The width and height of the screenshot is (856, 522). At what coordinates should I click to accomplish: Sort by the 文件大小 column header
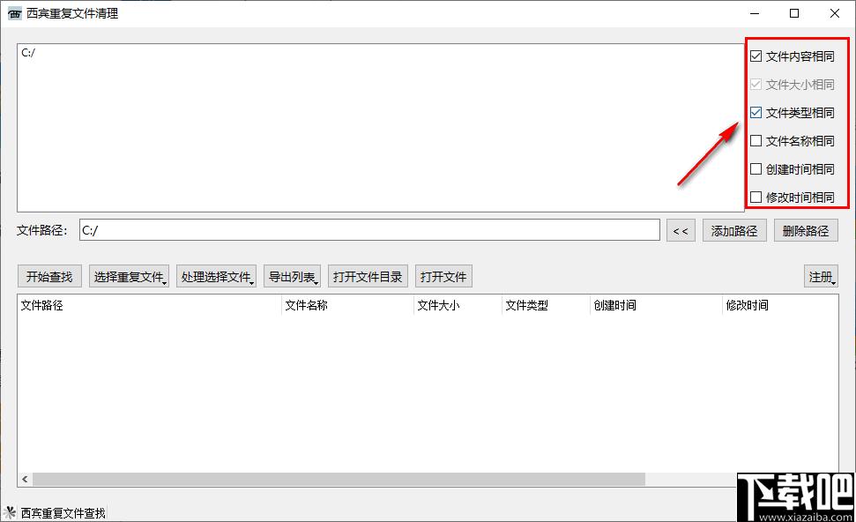(x=457, y=306)
